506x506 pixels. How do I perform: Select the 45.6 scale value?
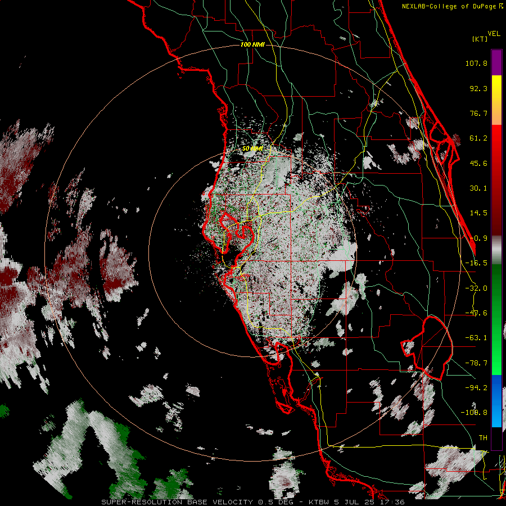pyautogui.click(x=478, y=163)
